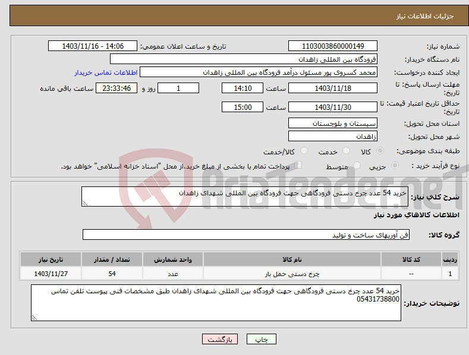Viewport: 469px width, 355px height.
Task: Open the اطلاعات تماس خریدار link
Action: pos(106,72)
